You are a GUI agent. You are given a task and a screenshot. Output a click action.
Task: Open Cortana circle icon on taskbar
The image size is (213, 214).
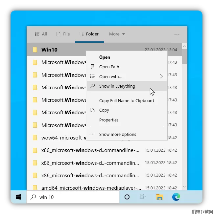pos(127,197)
